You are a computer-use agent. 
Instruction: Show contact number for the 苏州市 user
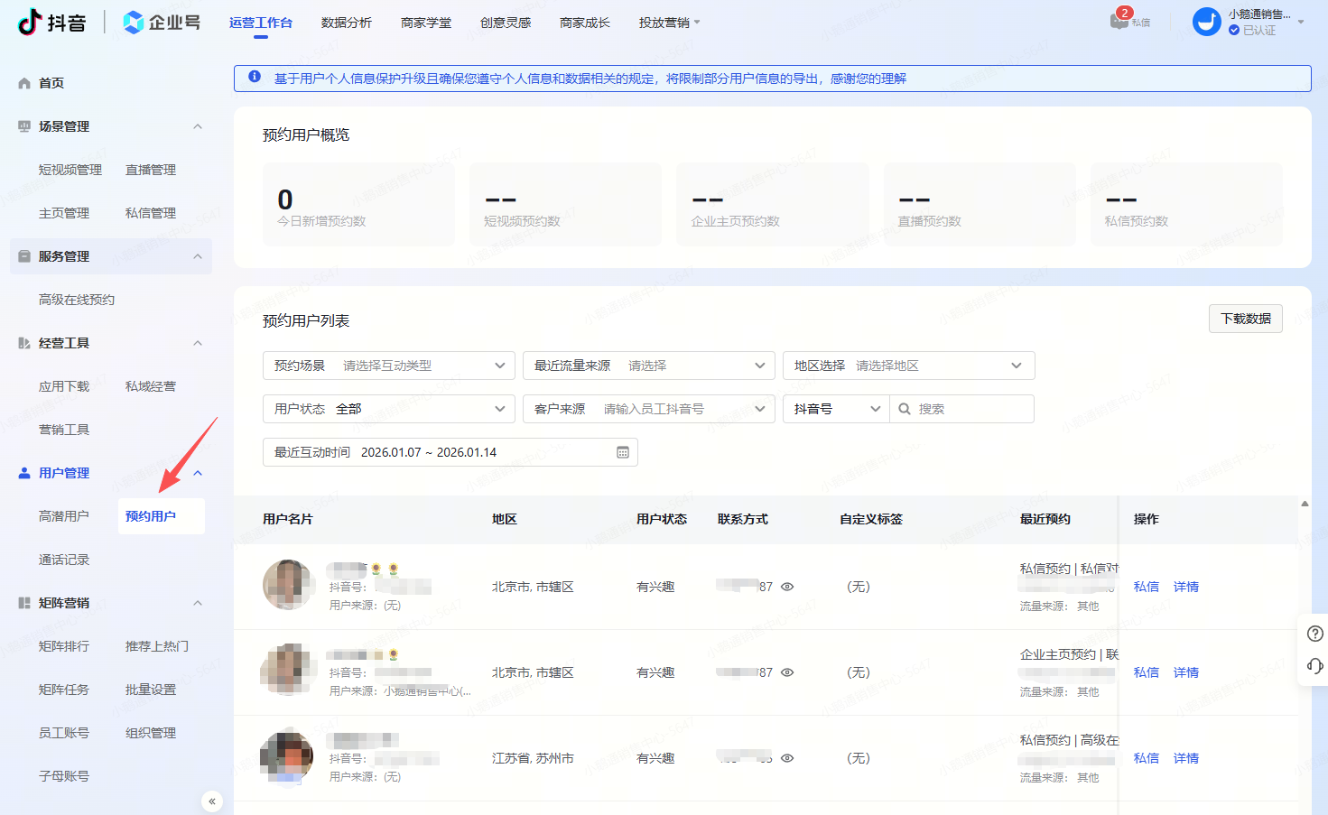(786, 758)
